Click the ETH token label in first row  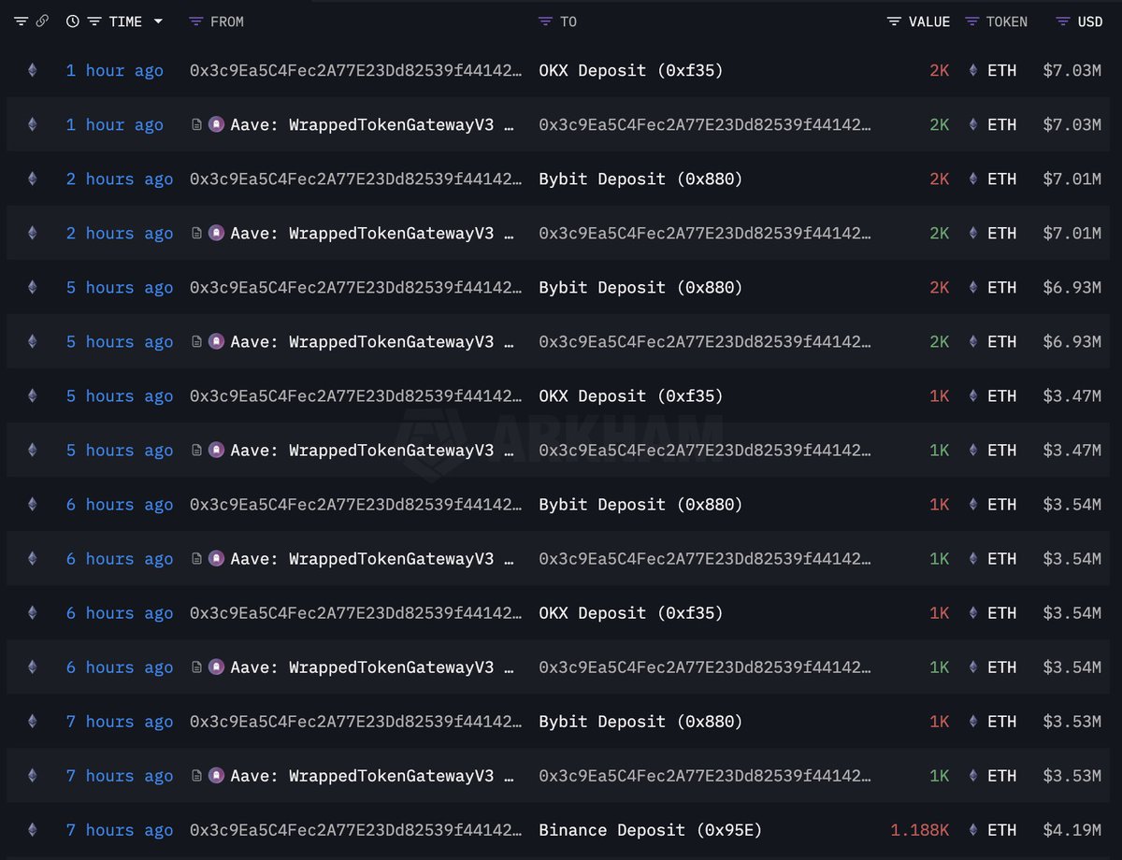tap(1001, 70)
